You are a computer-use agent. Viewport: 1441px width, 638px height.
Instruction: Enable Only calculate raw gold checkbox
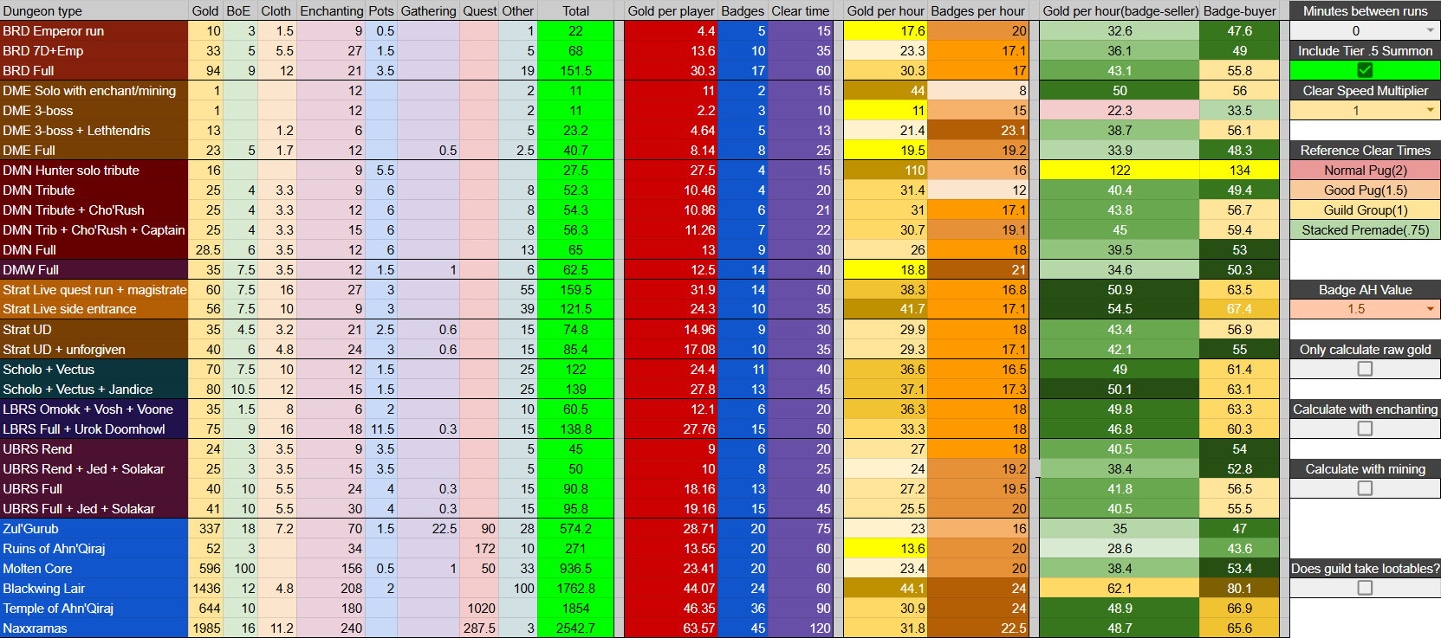1365,369
